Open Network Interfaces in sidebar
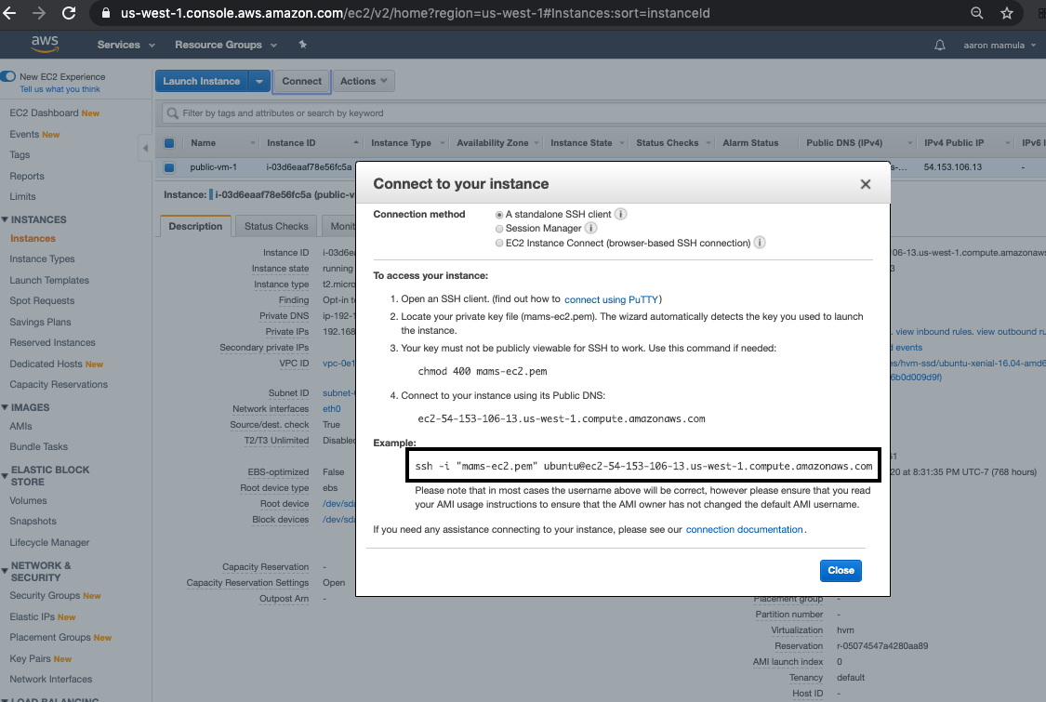 click(x=51, y=680)
